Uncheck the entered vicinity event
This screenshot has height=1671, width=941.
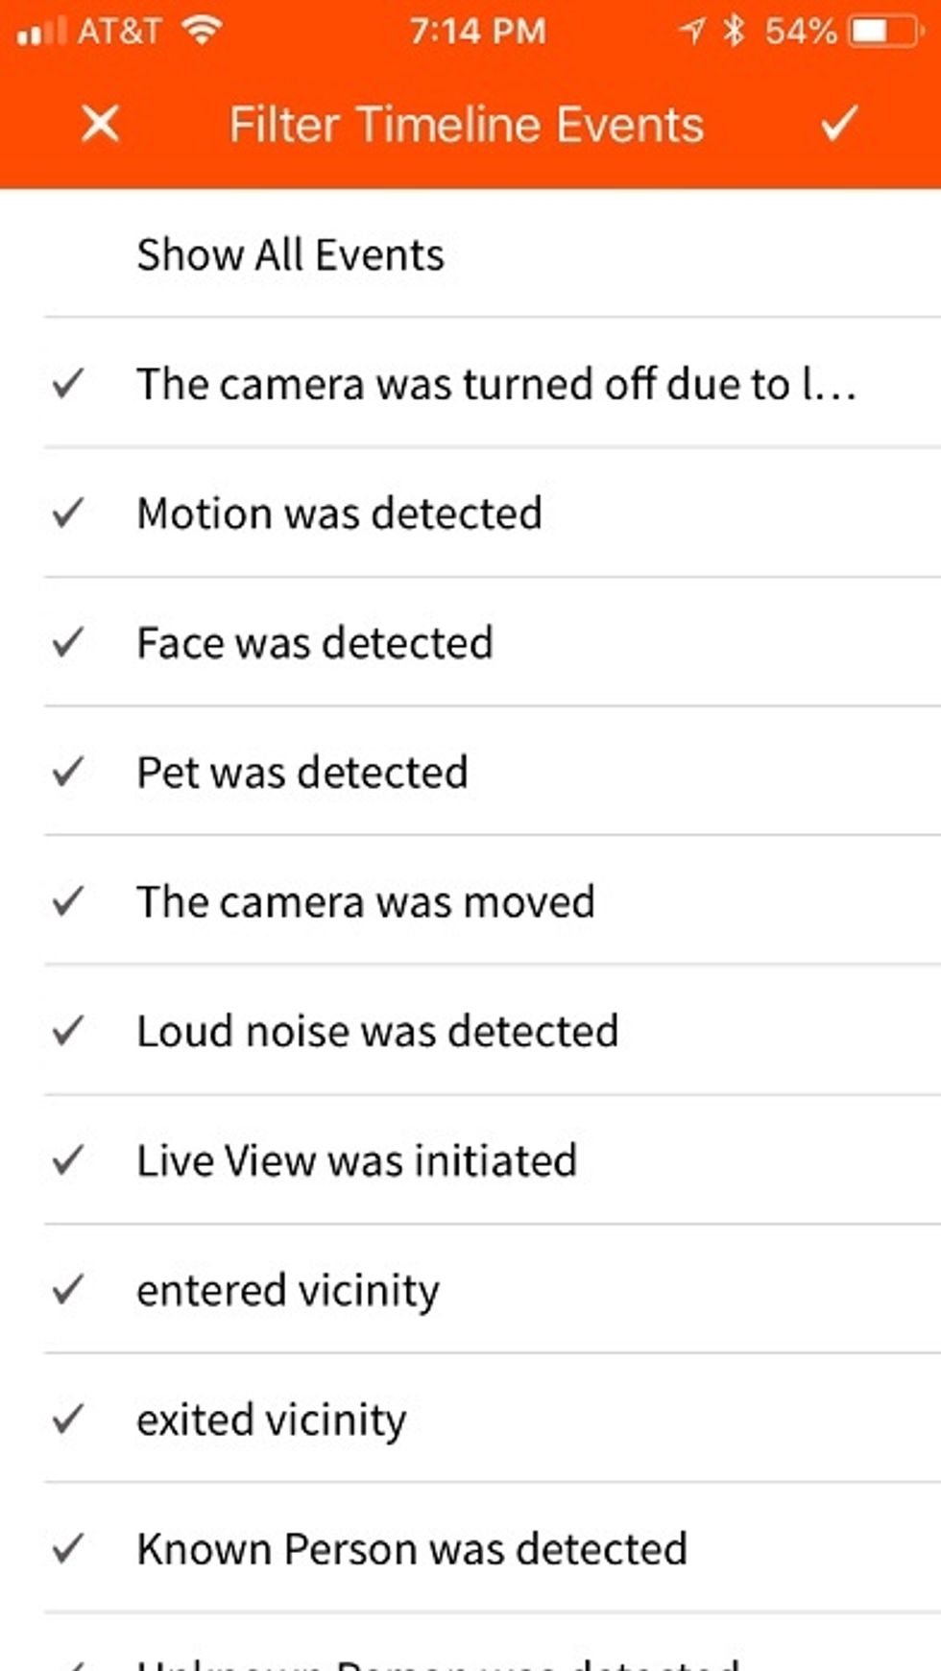click(x=68, y=1290)
